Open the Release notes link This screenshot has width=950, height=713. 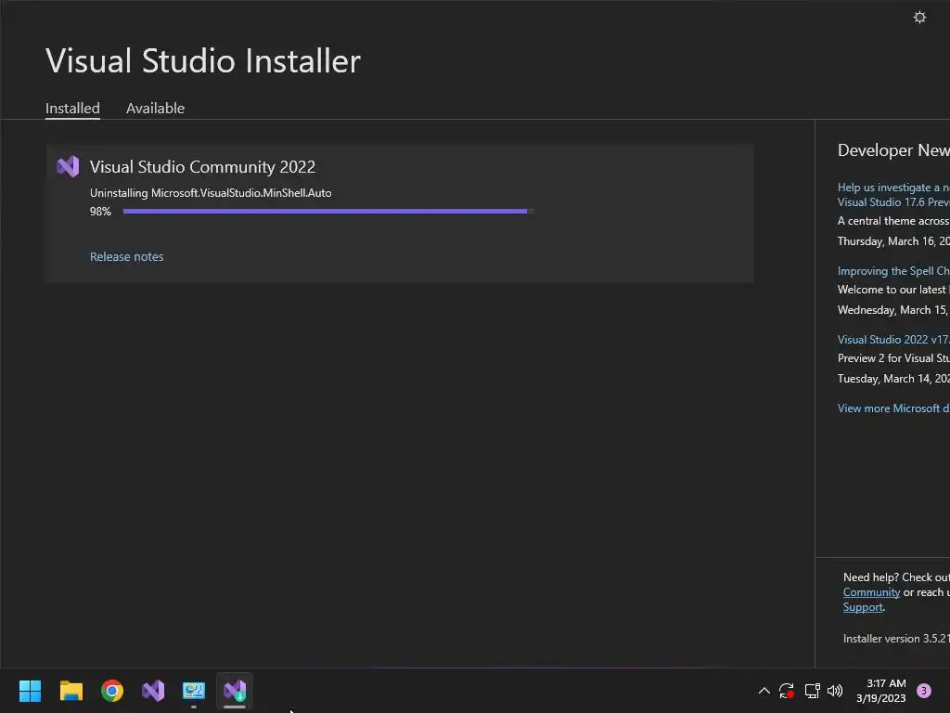point(126,256)
